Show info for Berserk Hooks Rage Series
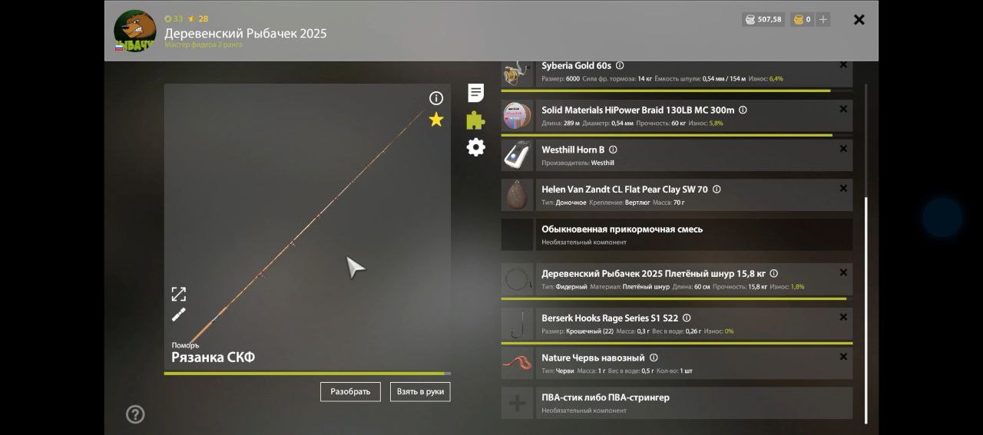Screen dimensions: 983x435 [x=687, y=318]
